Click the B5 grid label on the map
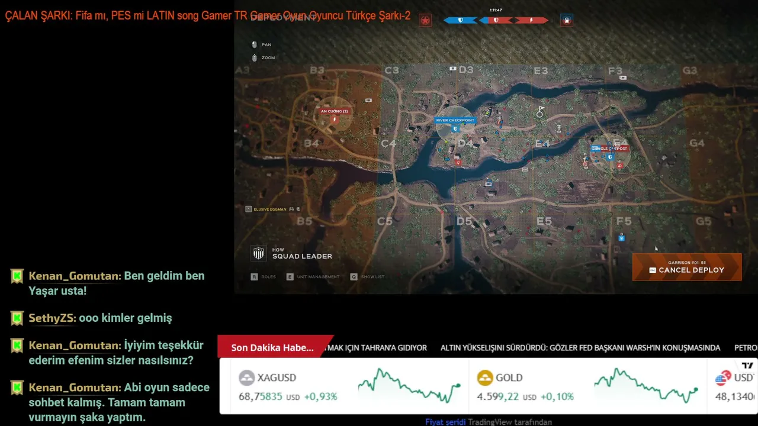The width and height of the screenshot is (758, 426). pos(304,221)
